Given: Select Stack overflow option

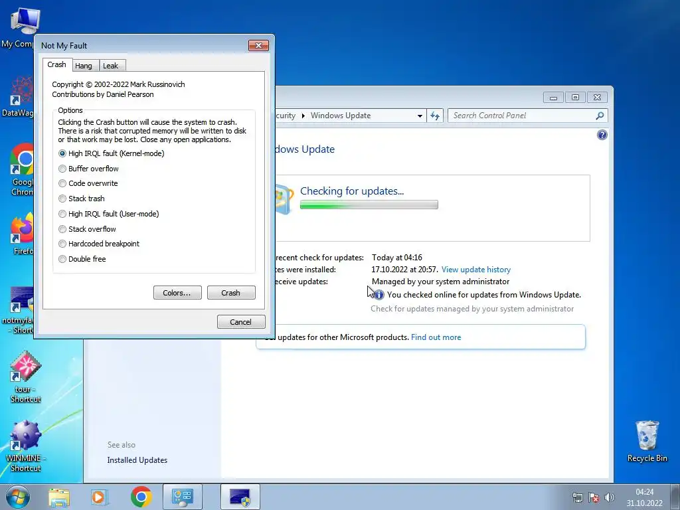Looking at the screenshot, I should (87, 229).
